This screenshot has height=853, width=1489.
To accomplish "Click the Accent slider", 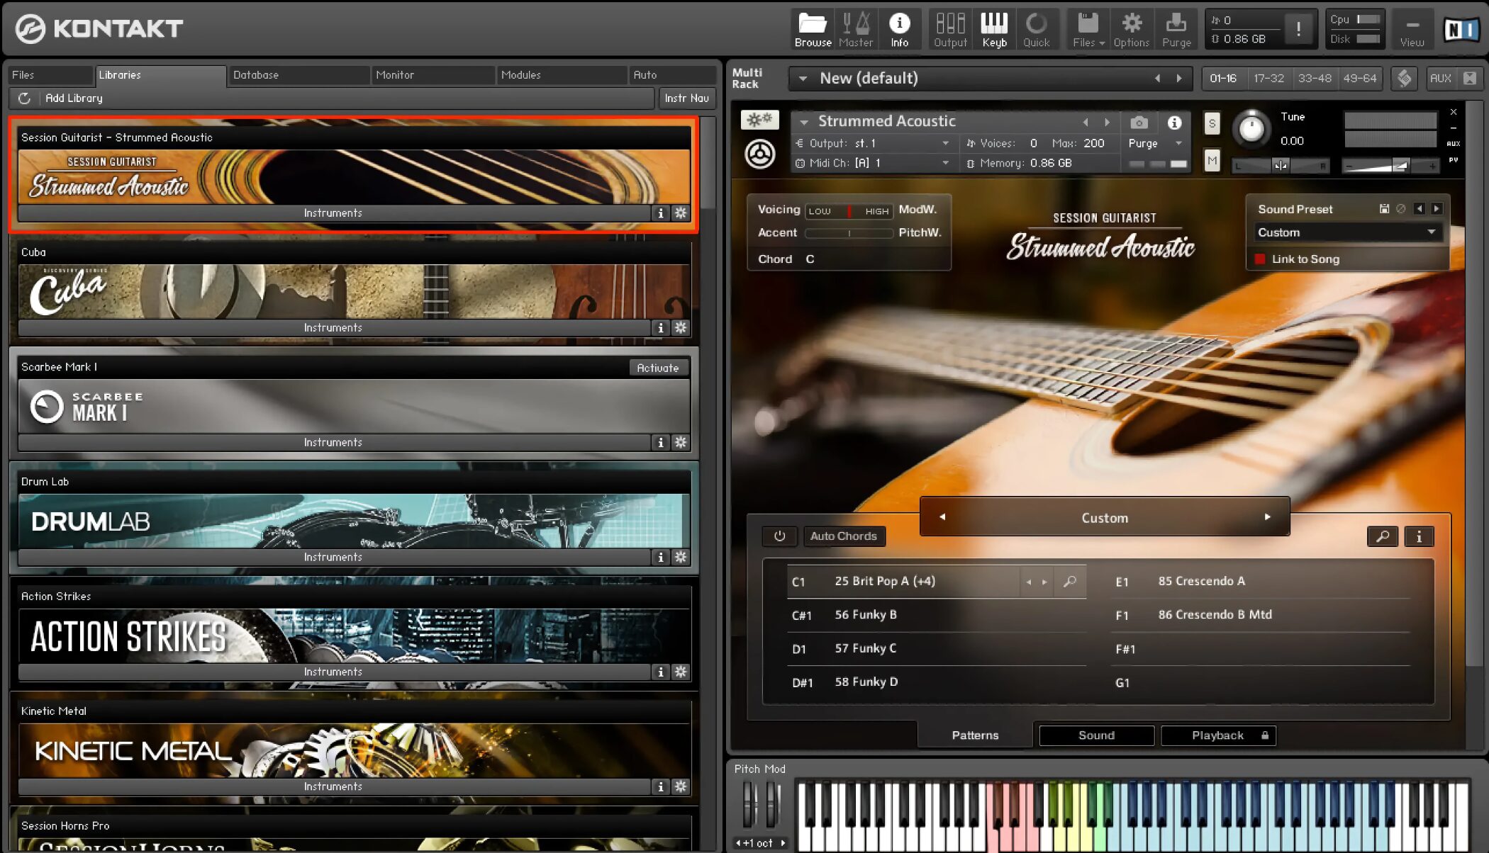I will click(x=849, y=233).
